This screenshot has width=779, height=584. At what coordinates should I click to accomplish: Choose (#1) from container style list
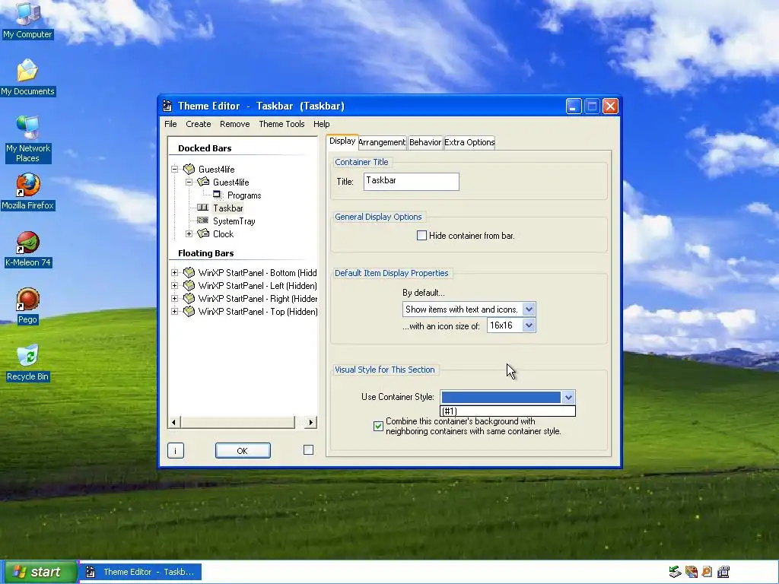pos(507,411)
